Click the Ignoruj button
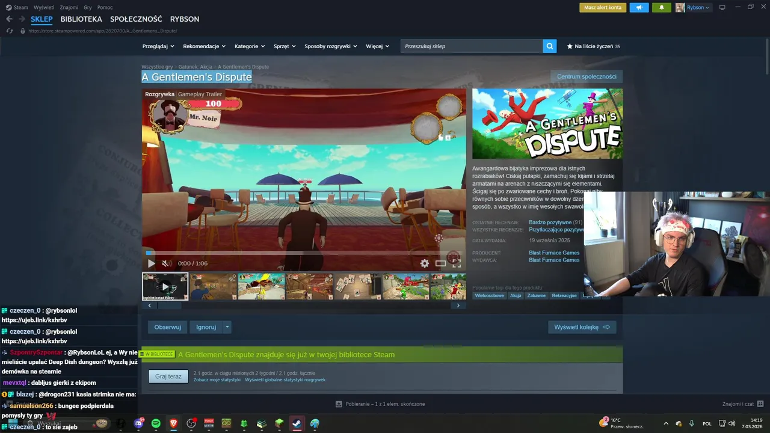770x433 pixels. click(206, 327)
